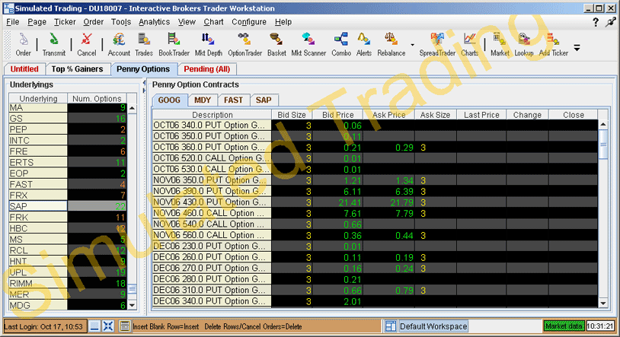This screenshot has height=337, width=620.
Task: Select the RIMM underlying row
Action: coord(68,283)
